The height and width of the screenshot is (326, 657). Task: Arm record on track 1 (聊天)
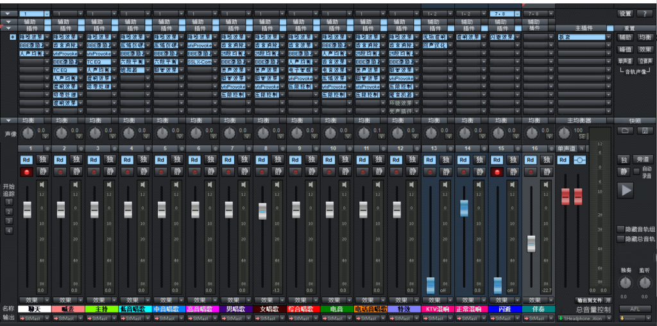[x=27, y=172]
